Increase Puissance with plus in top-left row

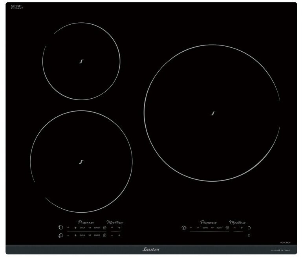pyautogui.click(x=75, y=227)
